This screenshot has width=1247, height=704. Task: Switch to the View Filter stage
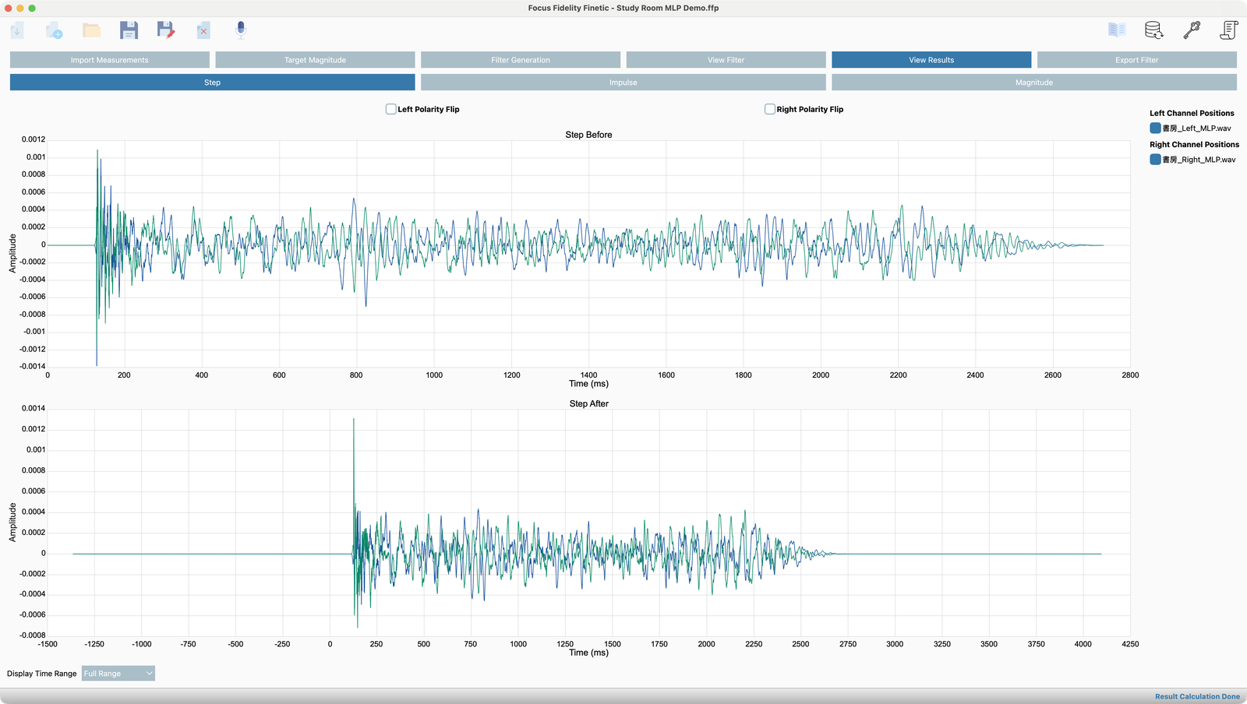pyautogui.click(x=726, y=60)
